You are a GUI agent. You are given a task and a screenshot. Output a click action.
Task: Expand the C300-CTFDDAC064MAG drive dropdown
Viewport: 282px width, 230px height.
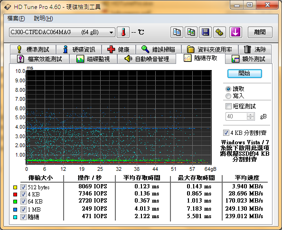[111, 33]
